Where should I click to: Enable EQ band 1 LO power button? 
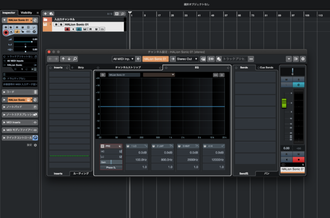(128, 146)
